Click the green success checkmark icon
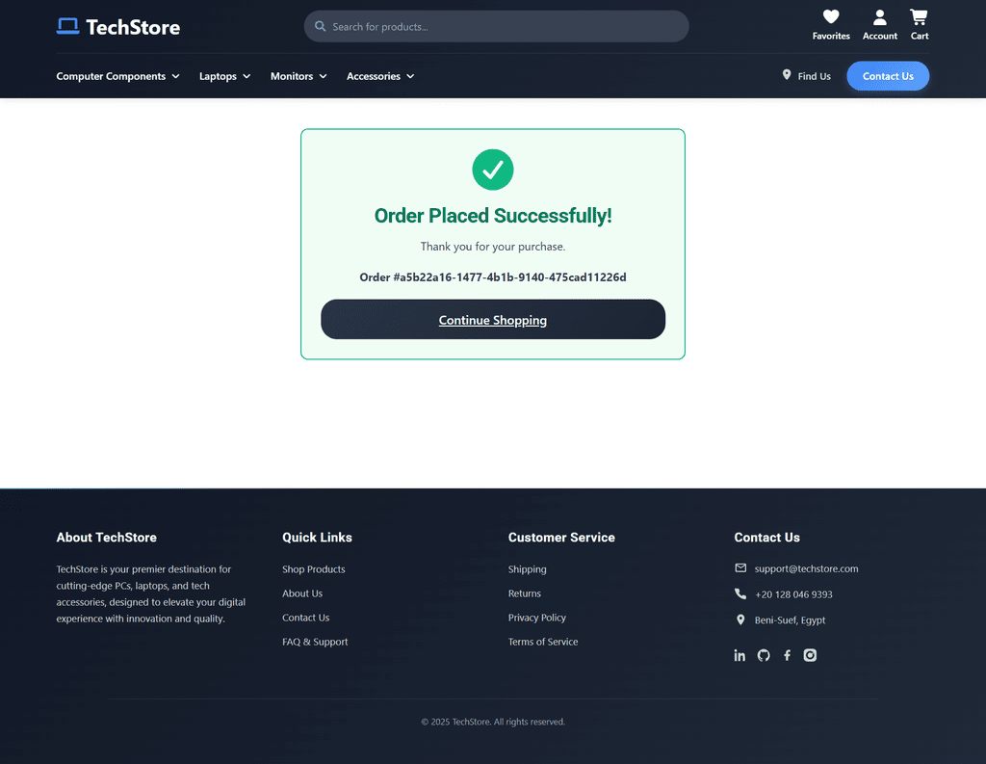Viewport: 986px width, 764px height. [492, 170]
